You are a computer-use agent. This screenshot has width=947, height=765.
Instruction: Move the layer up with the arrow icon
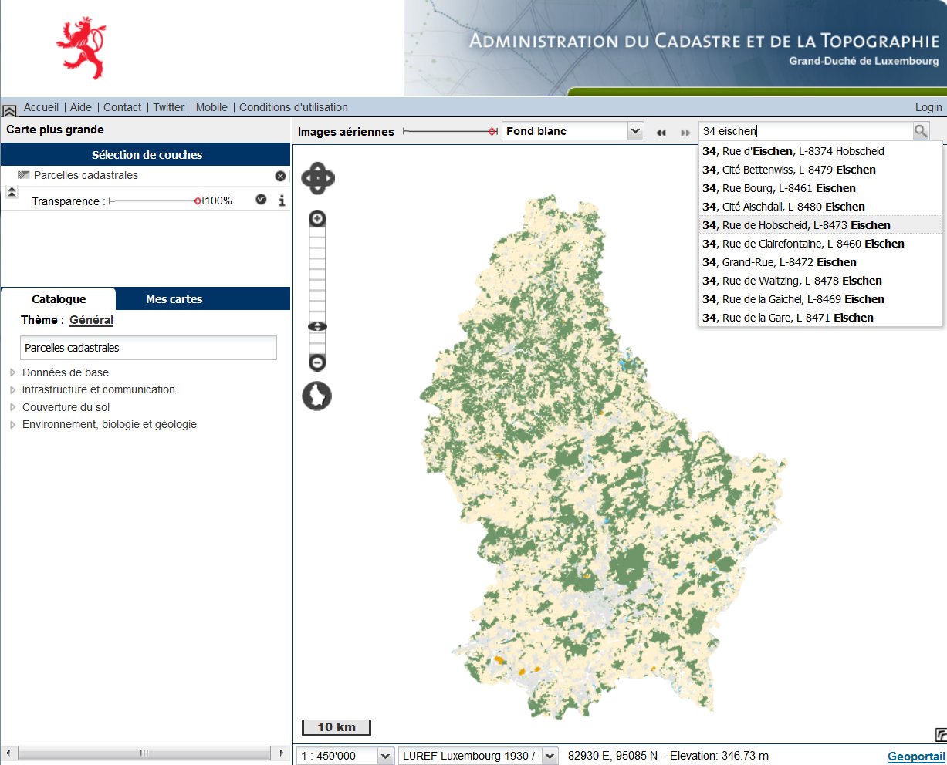(x=12, y=193)
